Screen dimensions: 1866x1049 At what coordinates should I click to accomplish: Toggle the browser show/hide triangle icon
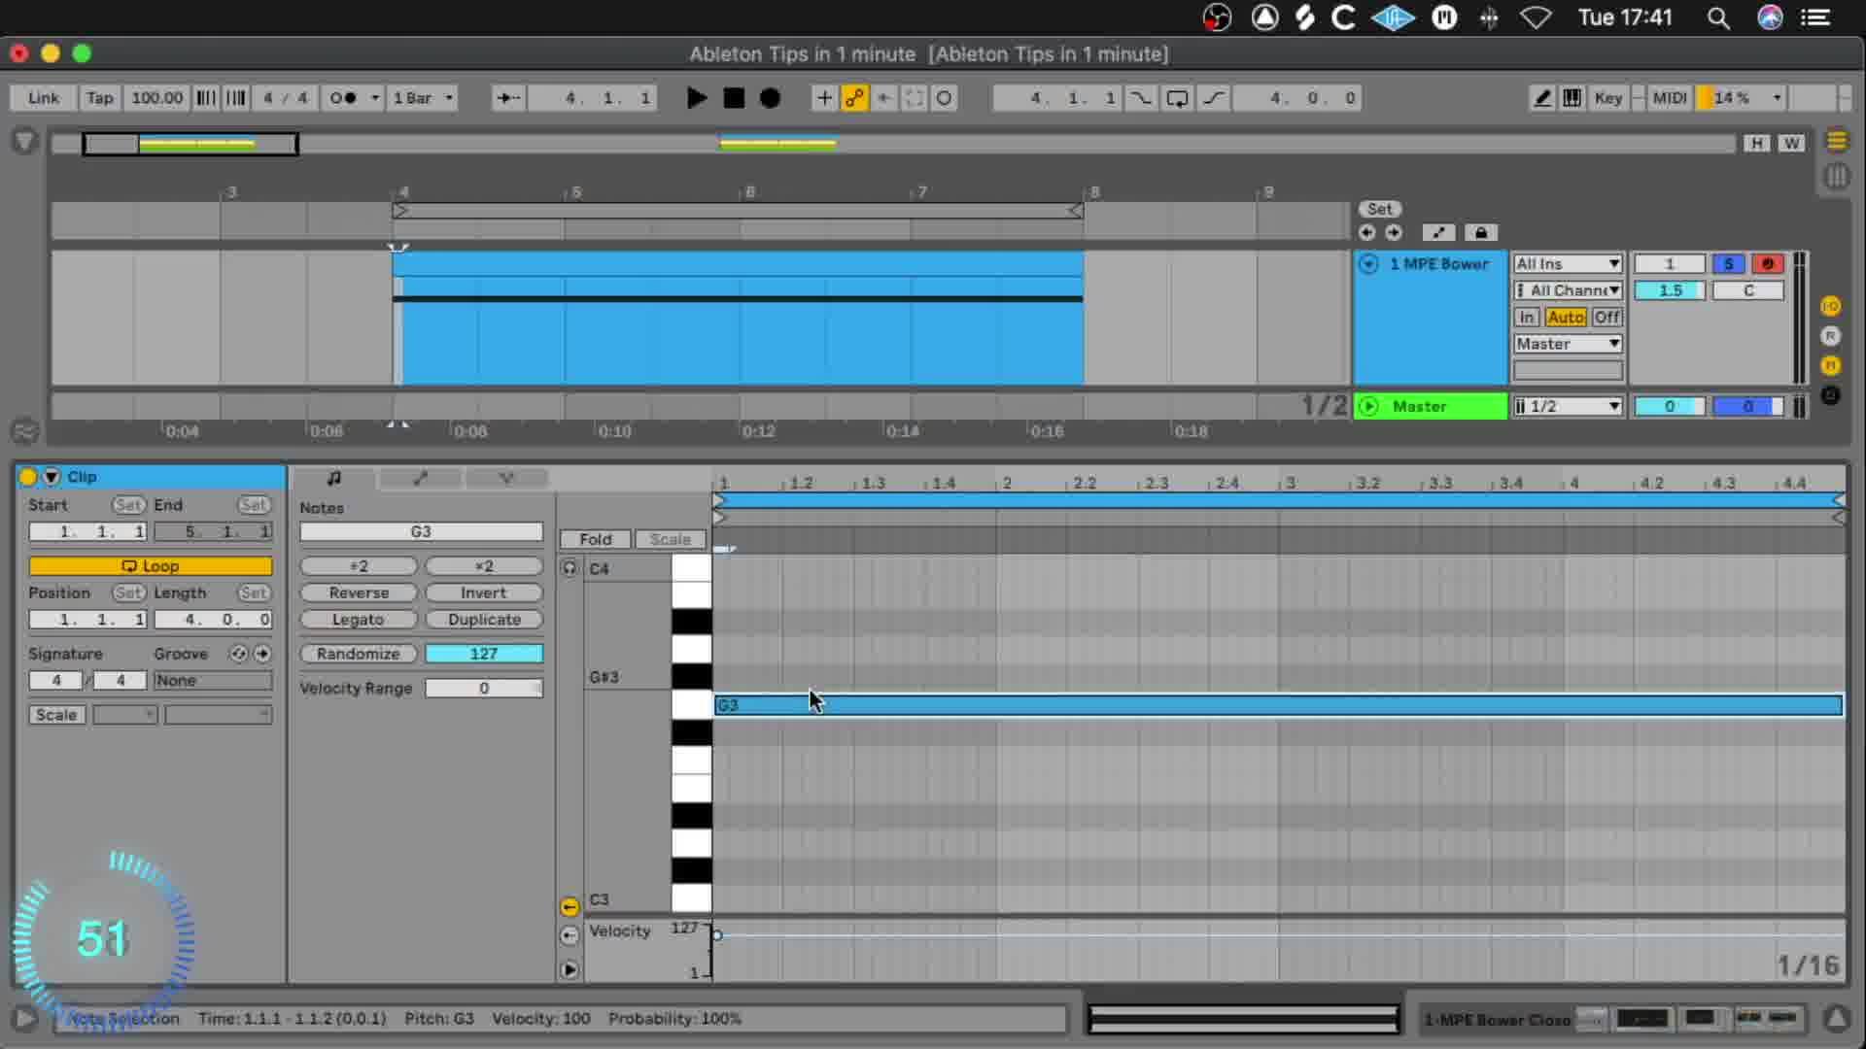click(25, 143)
